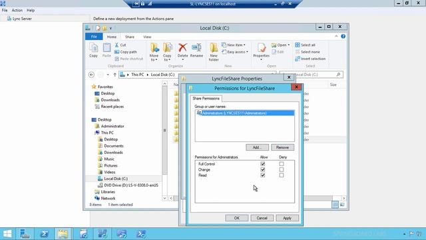Open the Copy to ribbon command
426x240 pixels.
[167, 52]
